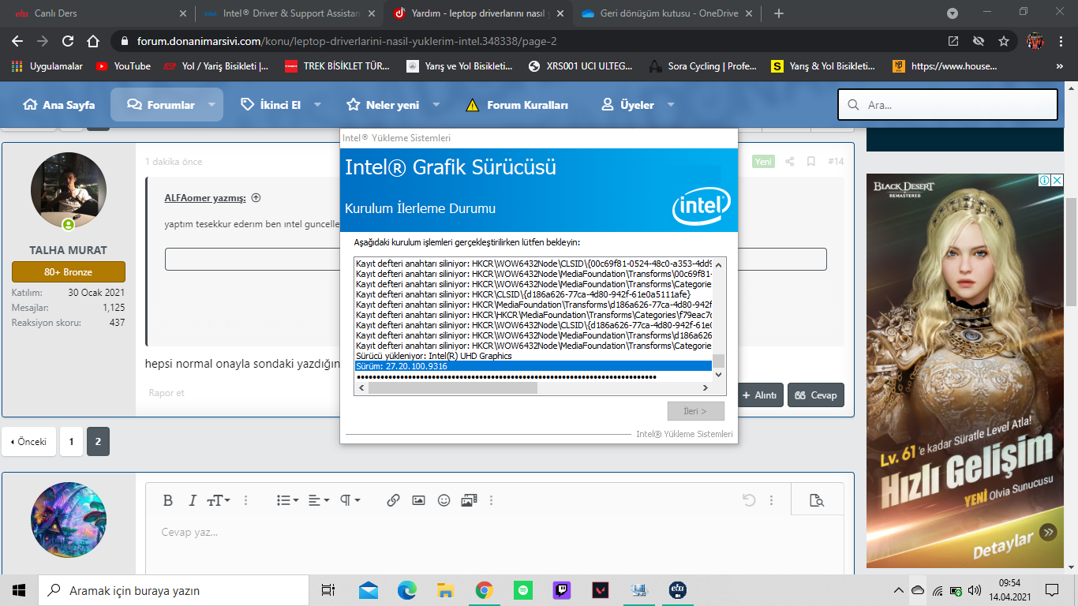Click the 'Rapor et' report link
Screen dimensions: 1078x606
coord(167,393)
